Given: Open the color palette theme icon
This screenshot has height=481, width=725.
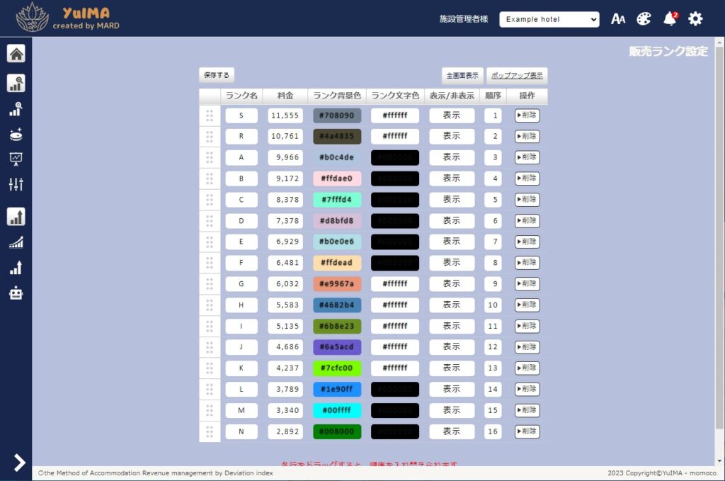Looking at the screenshot, I should (644, 19).
